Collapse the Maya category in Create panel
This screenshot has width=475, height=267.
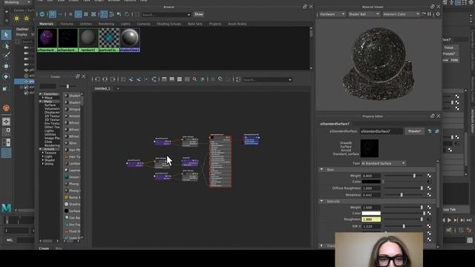click(x=41, y=102)
